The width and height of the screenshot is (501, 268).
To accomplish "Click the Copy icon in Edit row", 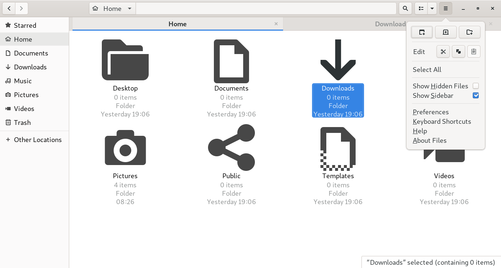I will 459,51.
